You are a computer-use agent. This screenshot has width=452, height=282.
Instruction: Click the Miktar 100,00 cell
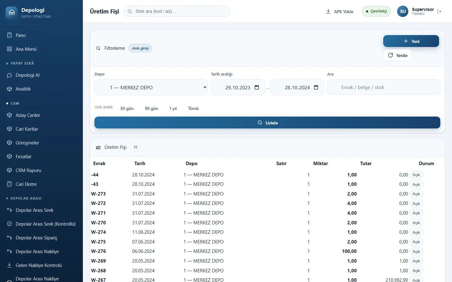[x=349, y=251]
